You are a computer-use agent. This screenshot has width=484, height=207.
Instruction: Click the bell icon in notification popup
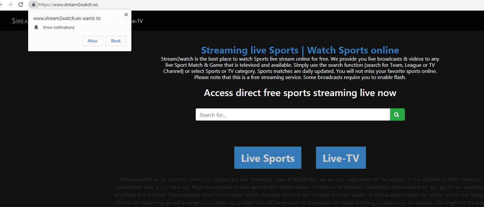(36, 27)
